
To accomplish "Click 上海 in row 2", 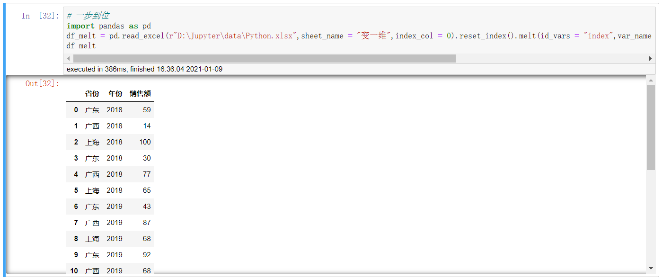I will [x=92, y=142].
